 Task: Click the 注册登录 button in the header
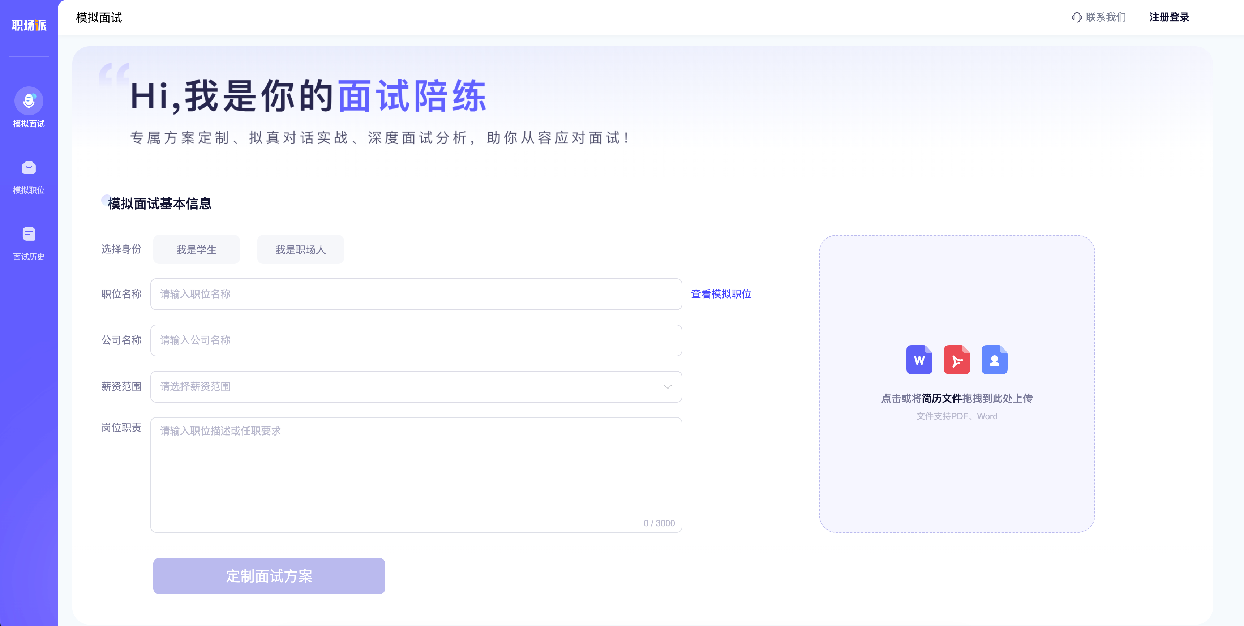tap(1169, 17)
